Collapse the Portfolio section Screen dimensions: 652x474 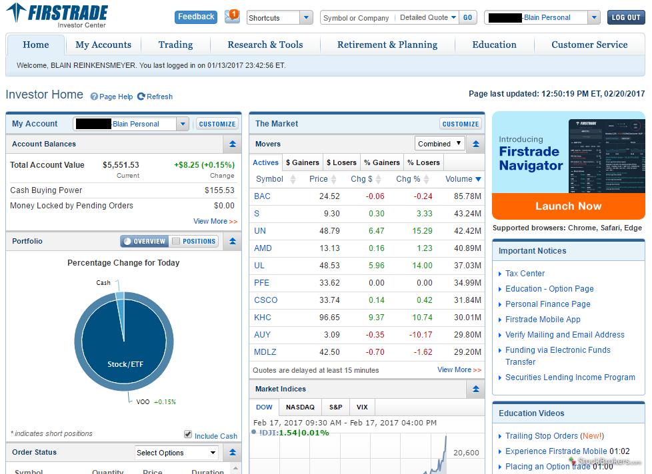[x=233, y=241]
